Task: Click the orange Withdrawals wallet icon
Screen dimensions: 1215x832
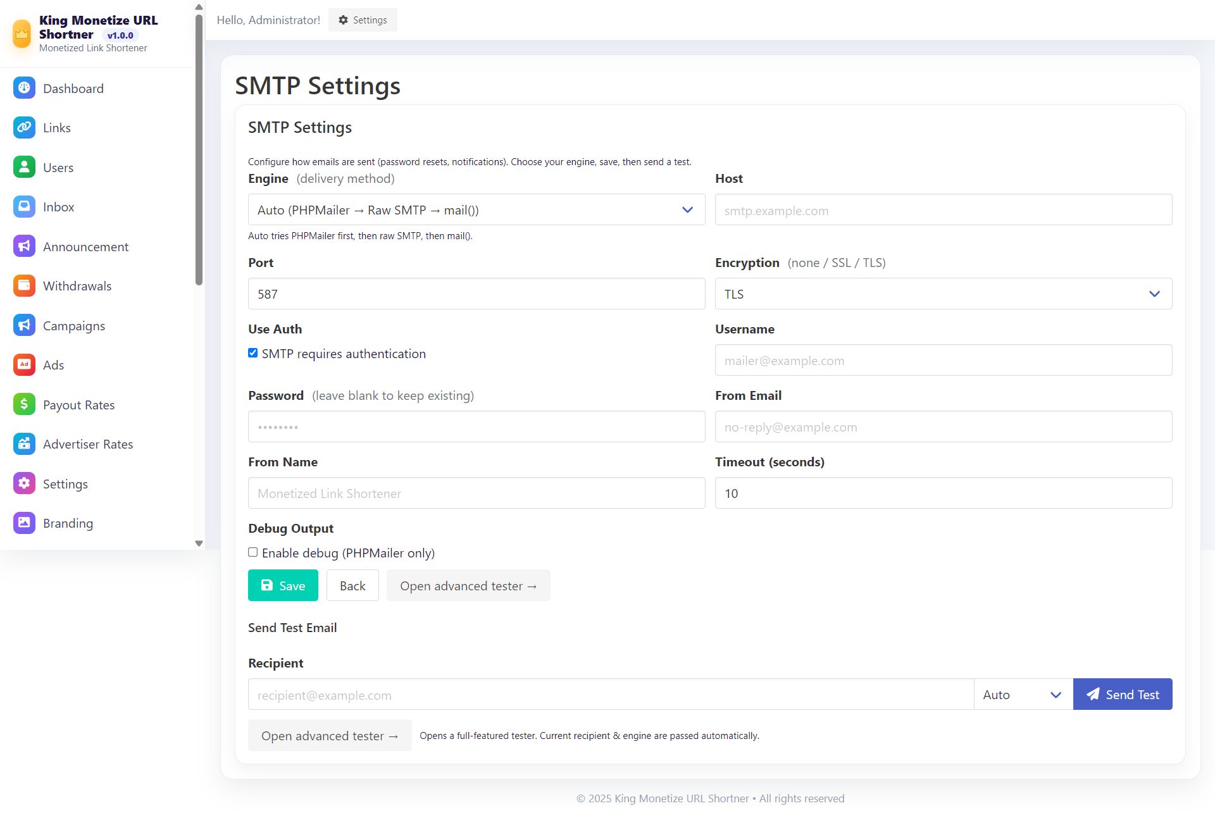Action: (24, 286)
